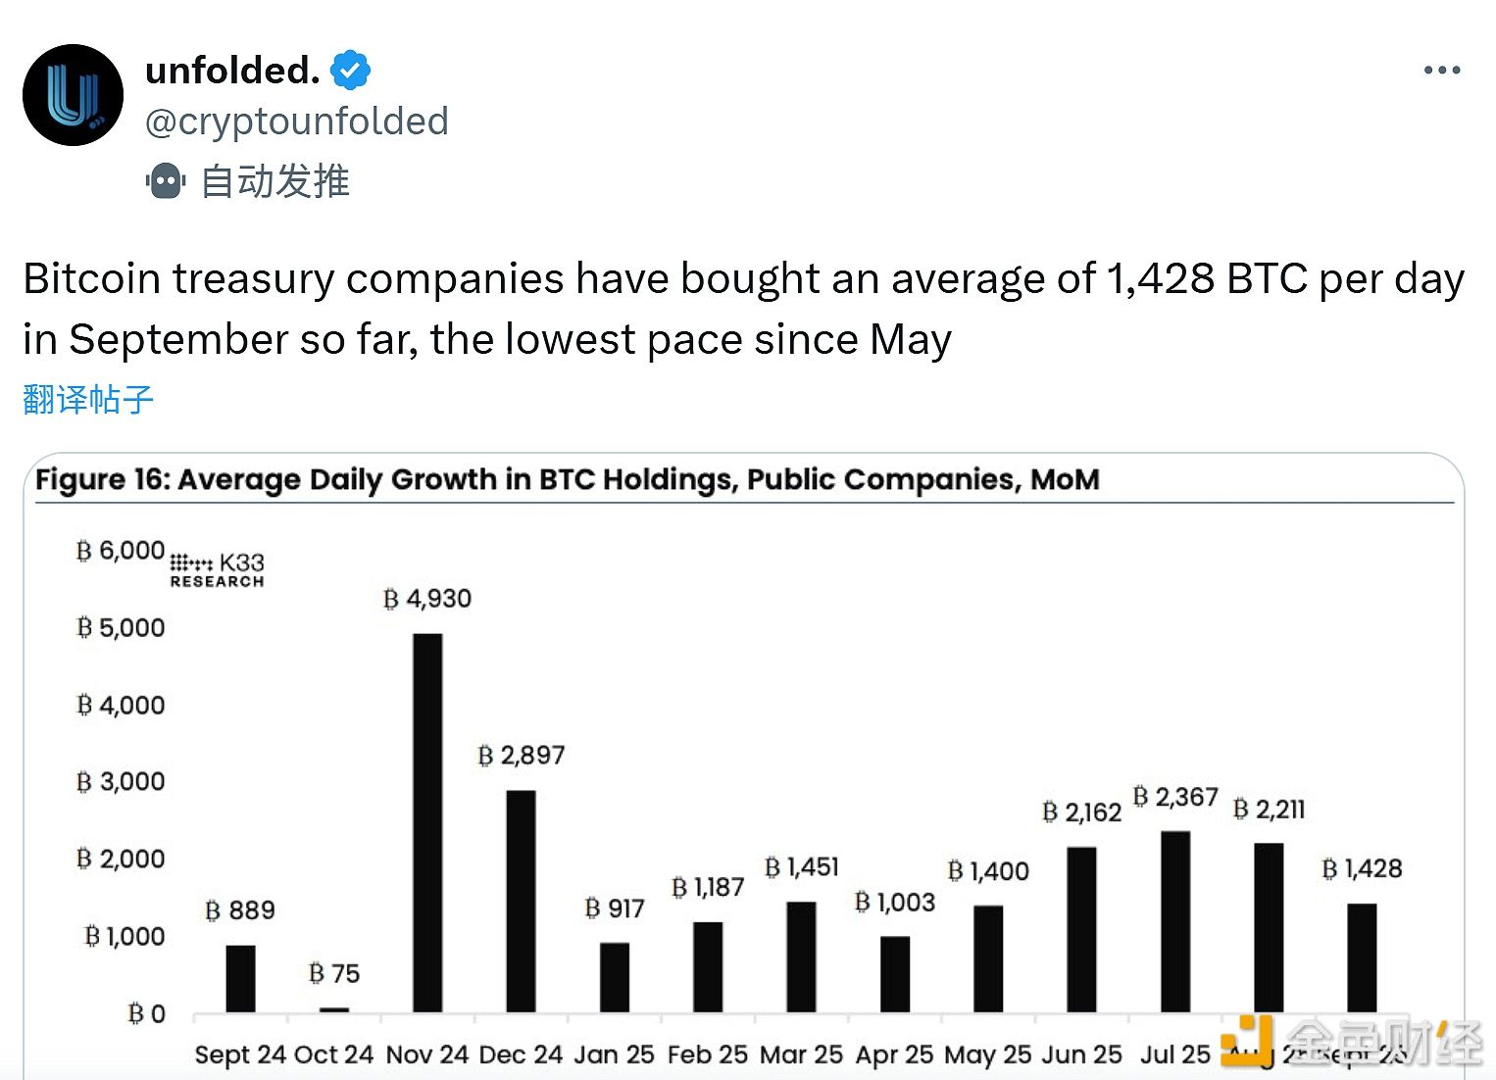Select the last bar labeled 1,428
The width and height of the screenshot is (1496, 1080).
coord(1362,957)
